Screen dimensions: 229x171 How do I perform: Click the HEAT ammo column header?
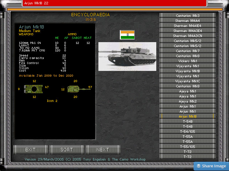pos(88,38)
